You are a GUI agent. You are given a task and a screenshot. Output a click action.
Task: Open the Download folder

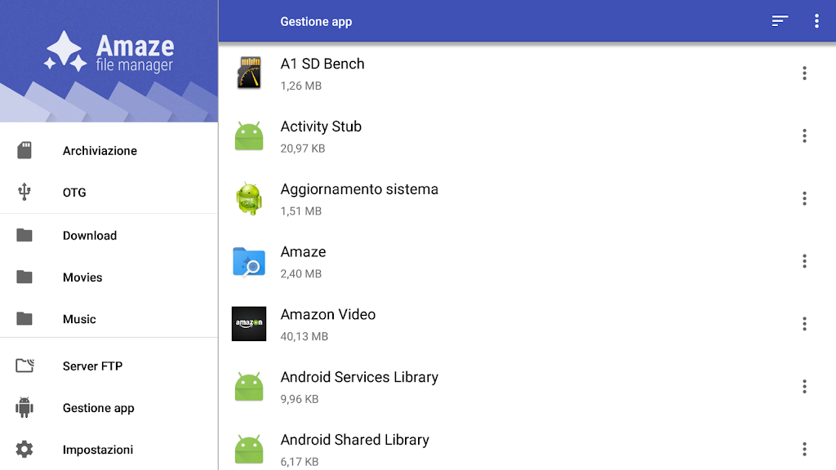coord(90,236)
